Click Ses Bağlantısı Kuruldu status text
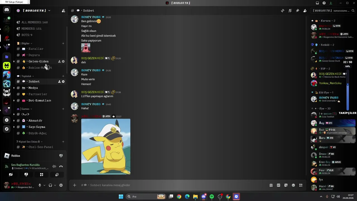The height and width of the screenshot is (201, 357). coord(25,165)
